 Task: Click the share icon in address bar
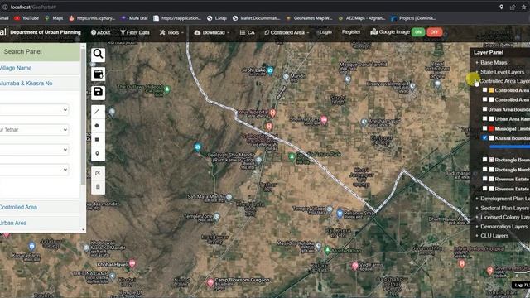(513, 7)
